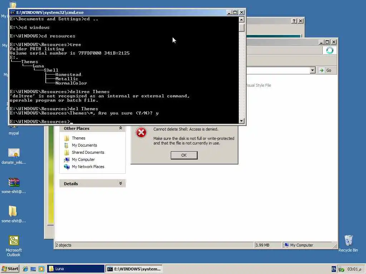
Task: Switch to Luna taskbar button
Action: click(x=76, y=269)
